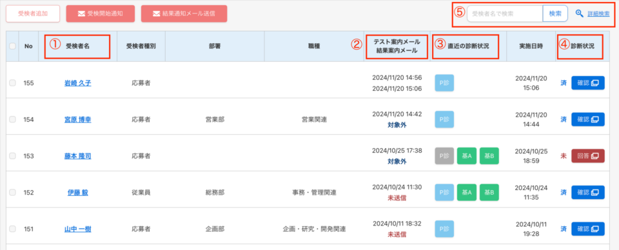Check the checkbox for row 153
Image resolution: width=619 pixels, height=250 pixels.
[12, 156]
